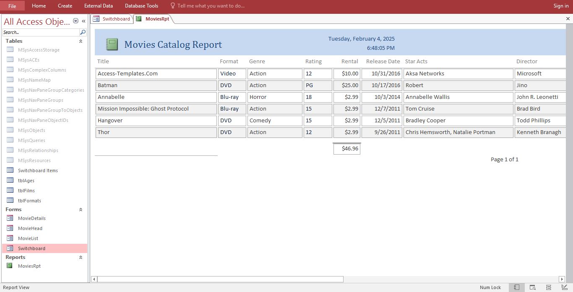573x292 pixels.
Task: Switch to Design View from status bar
Action: tap(564, 287)
